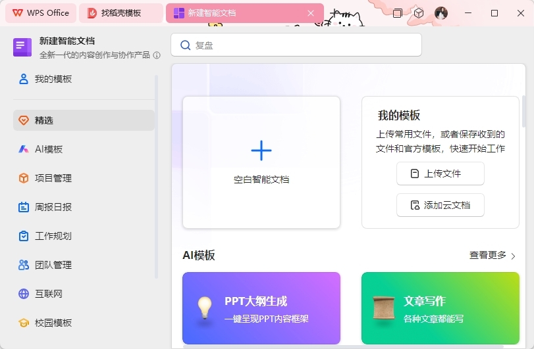
Task: Click the diamond icon of 精选
Action: click(x=24, y=120)
